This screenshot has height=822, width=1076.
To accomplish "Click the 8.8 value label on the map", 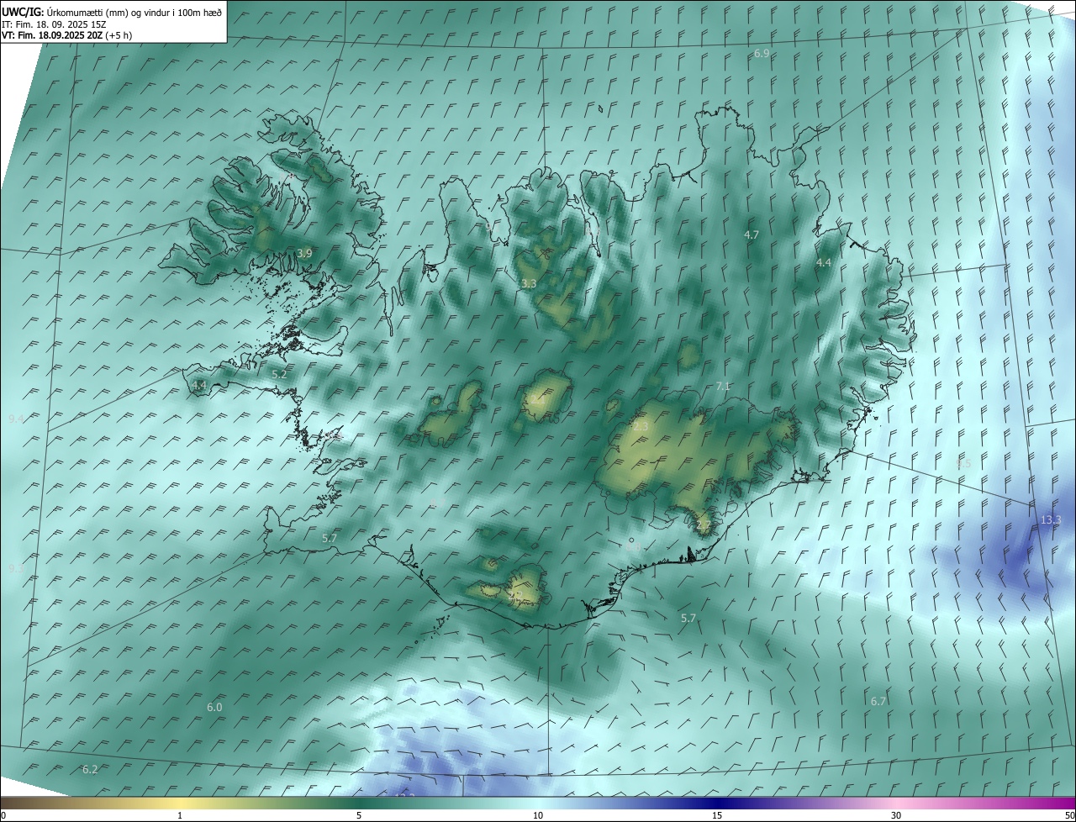I will [632, 546].
